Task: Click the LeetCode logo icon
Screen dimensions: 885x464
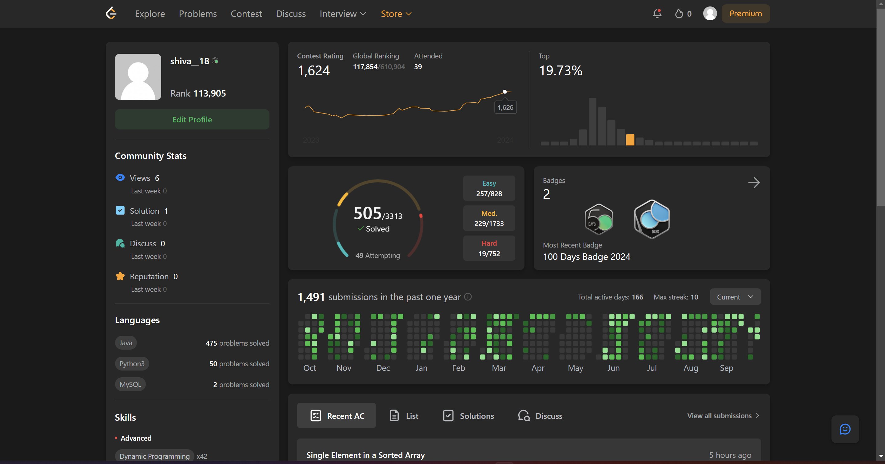Action: point(111,14)
